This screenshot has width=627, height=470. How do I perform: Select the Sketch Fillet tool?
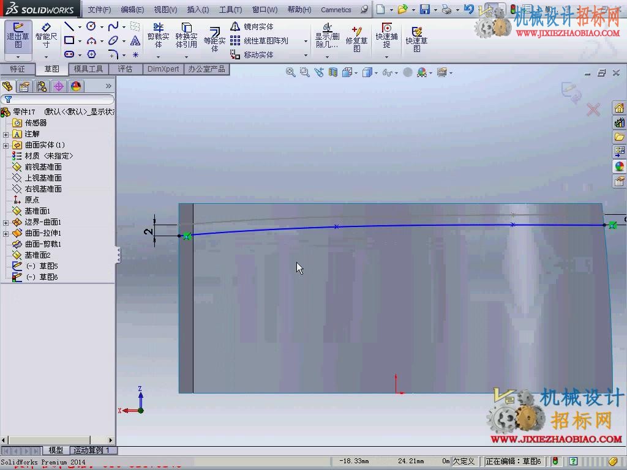tap(113, 54)
